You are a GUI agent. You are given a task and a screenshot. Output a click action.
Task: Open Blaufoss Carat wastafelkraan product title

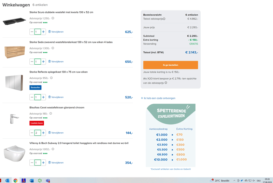(57, 107)
